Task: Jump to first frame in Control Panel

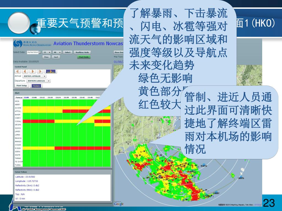Action: pos(18,71)
